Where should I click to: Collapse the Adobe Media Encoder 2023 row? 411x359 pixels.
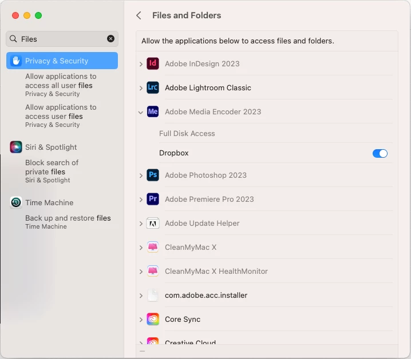click(x=141, y=112)
